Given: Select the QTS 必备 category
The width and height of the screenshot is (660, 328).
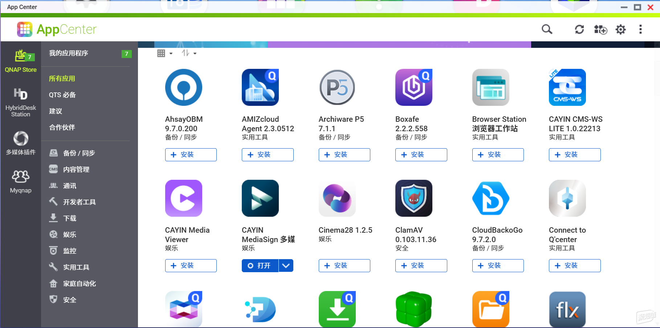Looking at the screenshot, I should [62, 95].
